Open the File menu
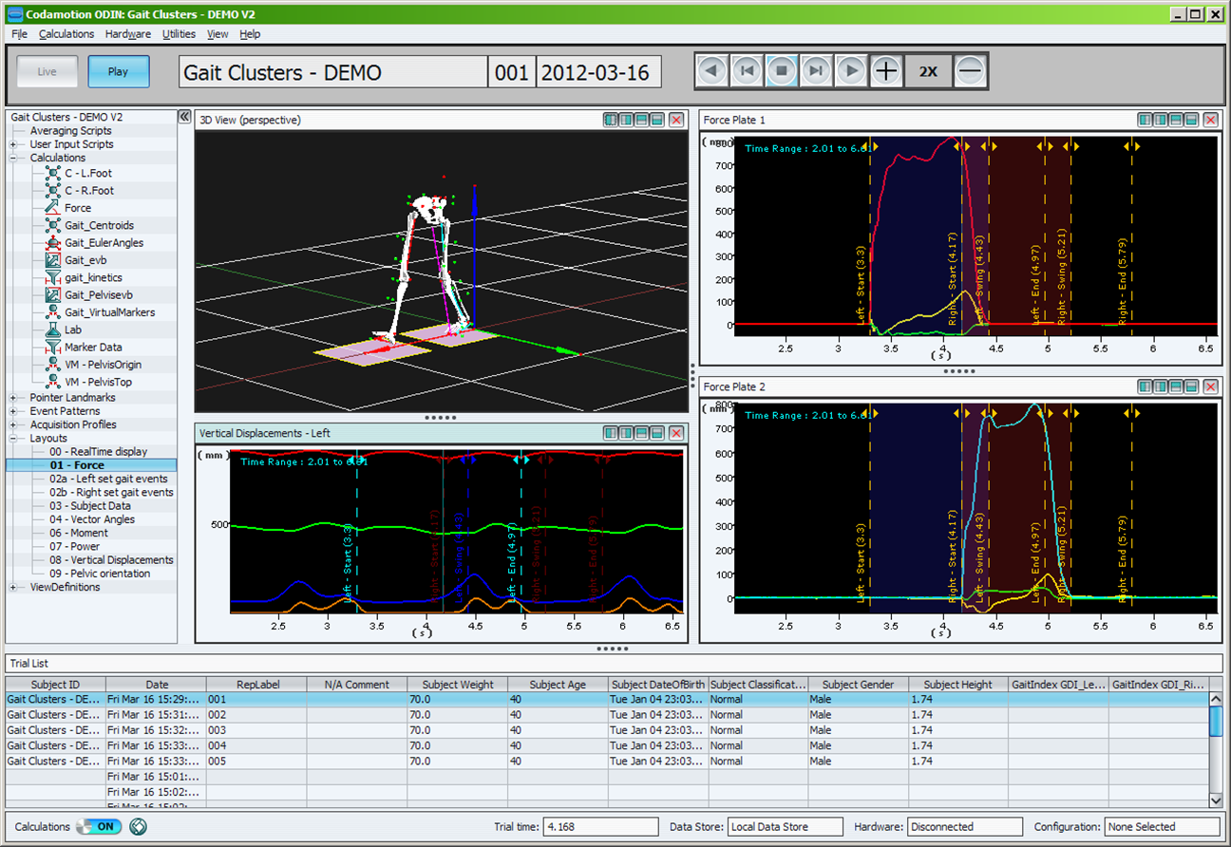 click(20, 34)
